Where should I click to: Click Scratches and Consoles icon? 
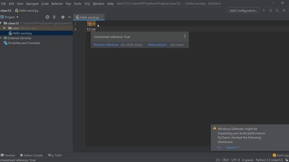pos(5,43)
